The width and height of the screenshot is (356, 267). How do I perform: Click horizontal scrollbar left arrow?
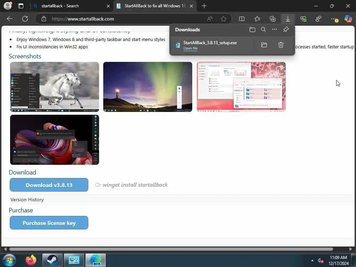5,249
